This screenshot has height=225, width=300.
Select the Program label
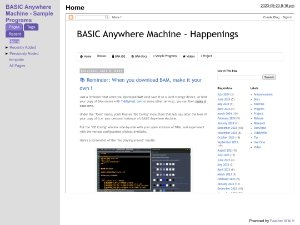coord(259,109)
